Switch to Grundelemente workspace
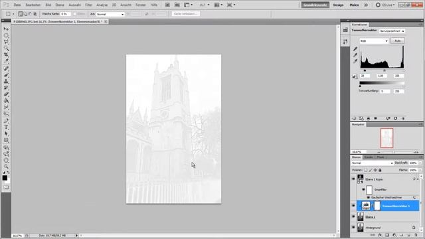 pos(315,5)
